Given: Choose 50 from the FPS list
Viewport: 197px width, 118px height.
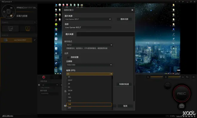Looking at the screenshot, I should 89,87.
